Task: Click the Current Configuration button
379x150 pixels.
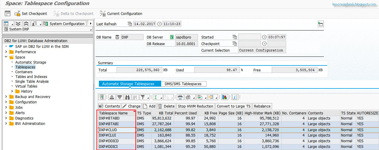Action: [121, 13]
